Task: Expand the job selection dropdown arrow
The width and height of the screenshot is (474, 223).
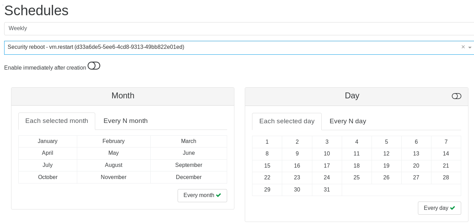Action: tap(470, 47)
